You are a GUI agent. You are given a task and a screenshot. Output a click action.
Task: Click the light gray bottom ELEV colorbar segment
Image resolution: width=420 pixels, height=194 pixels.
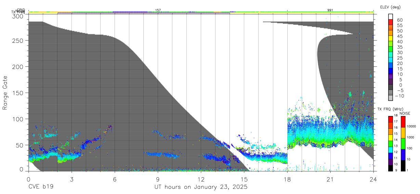391,98
